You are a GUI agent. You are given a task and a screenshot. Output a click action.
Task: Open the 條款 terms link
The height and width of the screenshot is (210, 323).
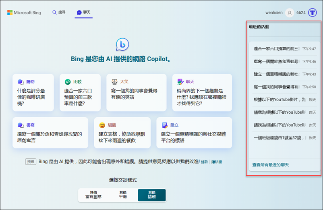tap(204, 162)
